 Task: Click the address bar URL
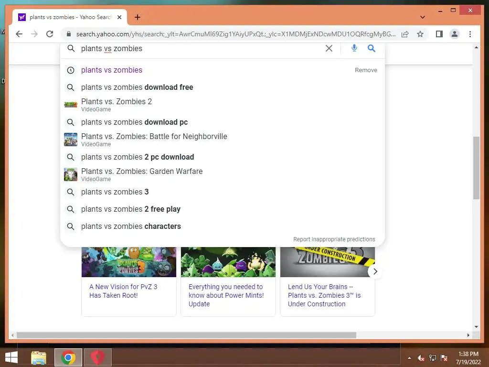click(x=236, y=34)
